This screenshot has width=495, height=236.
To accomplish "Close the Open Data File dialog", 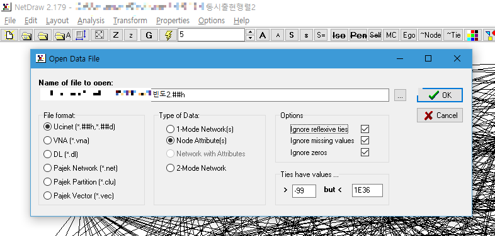I will coord(457,58).
